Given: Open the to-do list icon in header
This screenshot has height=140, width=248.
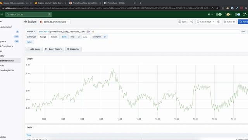Looking at the screenshot, I should pos(238,14).
